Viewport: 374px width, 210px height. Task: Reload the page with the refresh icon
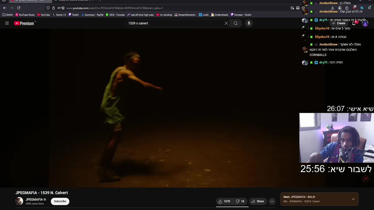pyautogui.click(x=19, y=8)
